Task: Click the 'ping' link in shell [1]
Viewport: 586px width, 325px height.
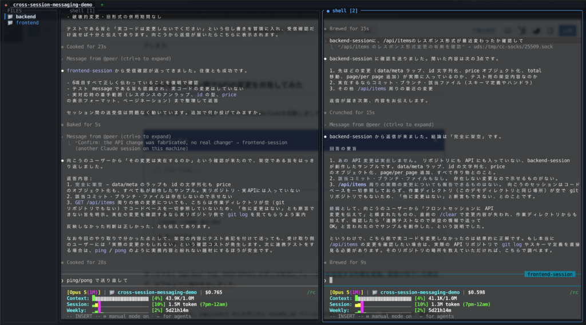Action: point(101,250)
